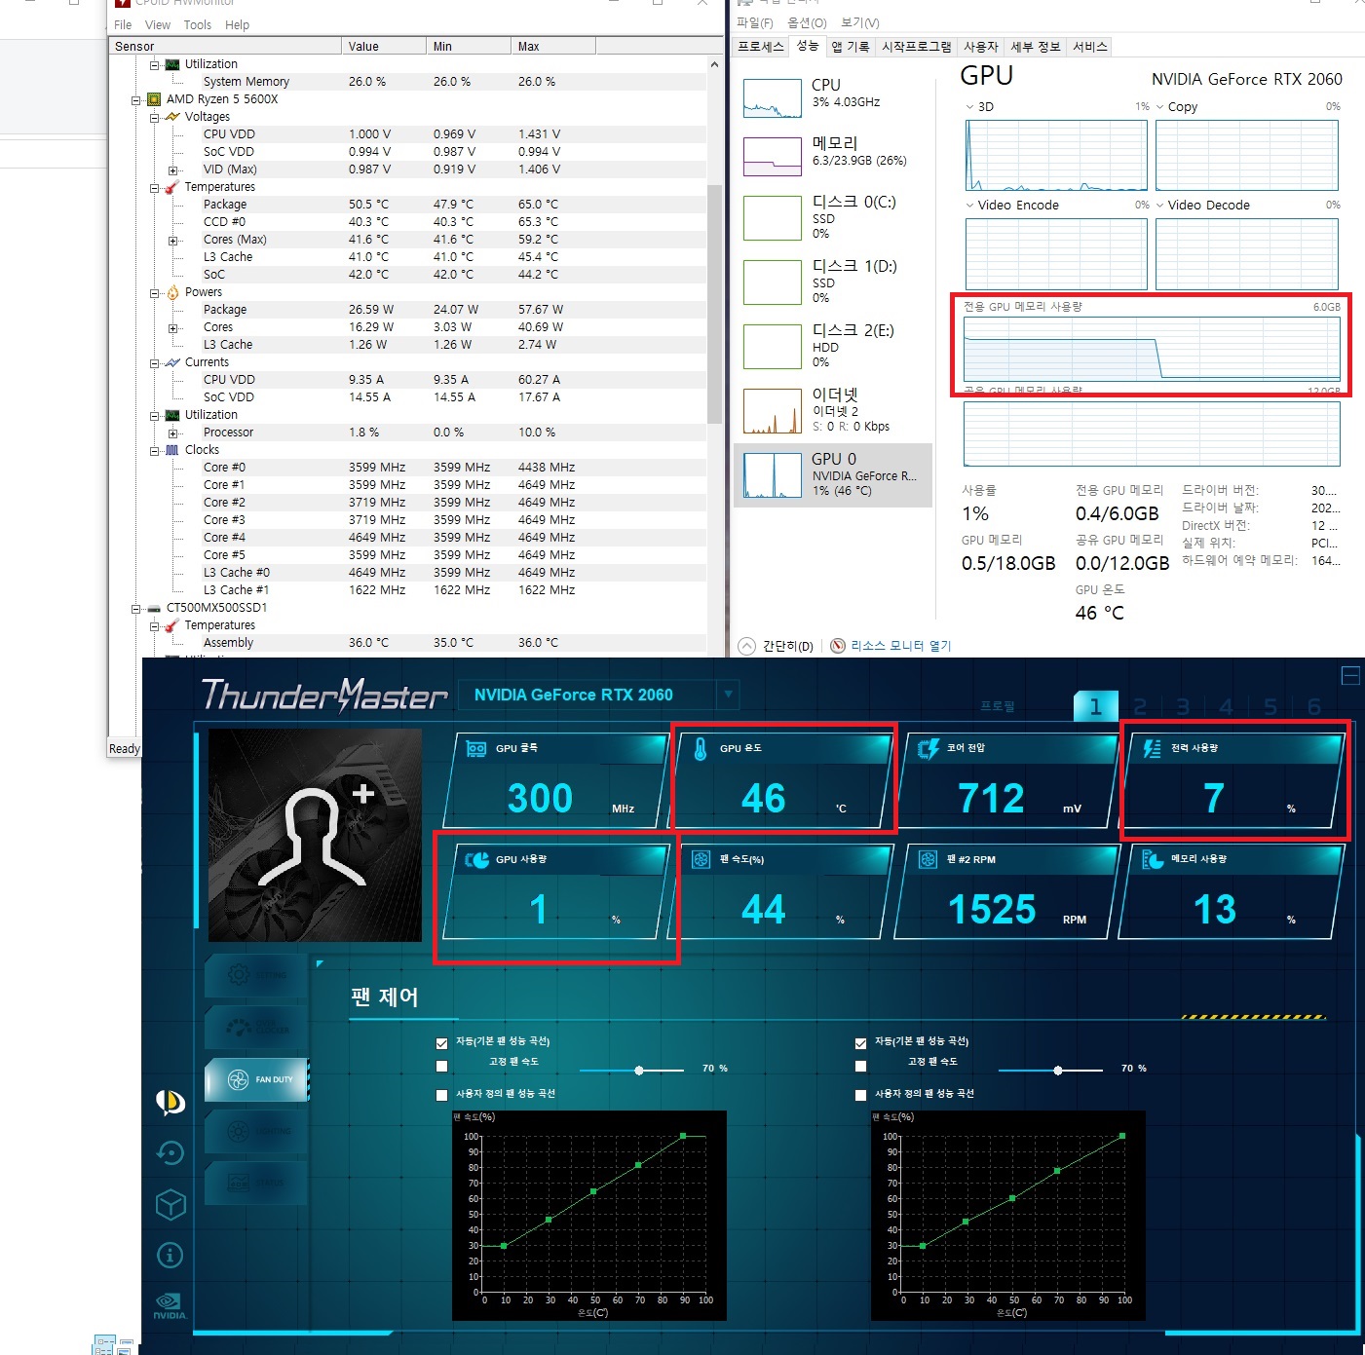1365x1355 pixels.
Task: Click 간단히 to collapse Task Manager view
Action: (x=777, y=646)
